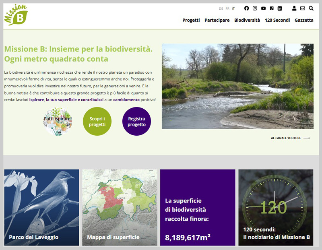Open the TikTok icon link
This screenshot has width=322, height=250.
pyautogui.click(x=272, y=8)
